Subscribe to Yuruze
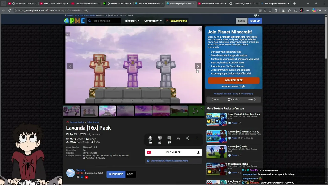 116,174
